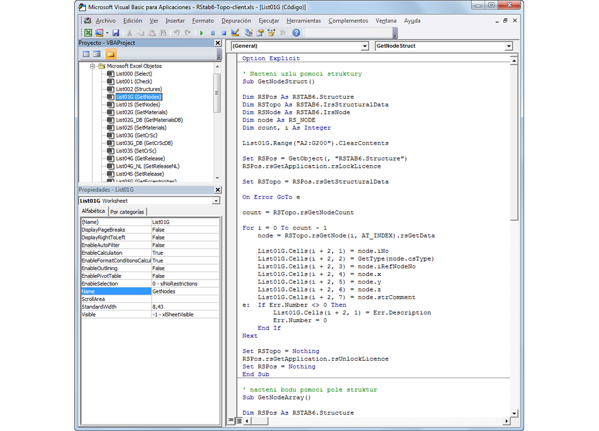Viewport: 599px width, 431px height.
Task: Click the Guardar (save) toolbar icon
Action: [115, 33]
